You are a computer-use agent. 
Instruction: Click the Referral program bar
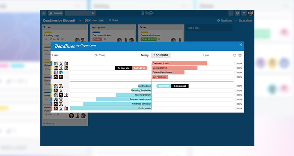pos(134,95)
